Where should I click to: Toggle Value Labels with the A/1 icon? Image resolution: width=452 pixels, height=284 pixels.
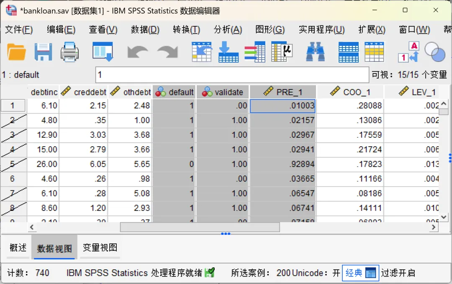(x=409, y=52)
